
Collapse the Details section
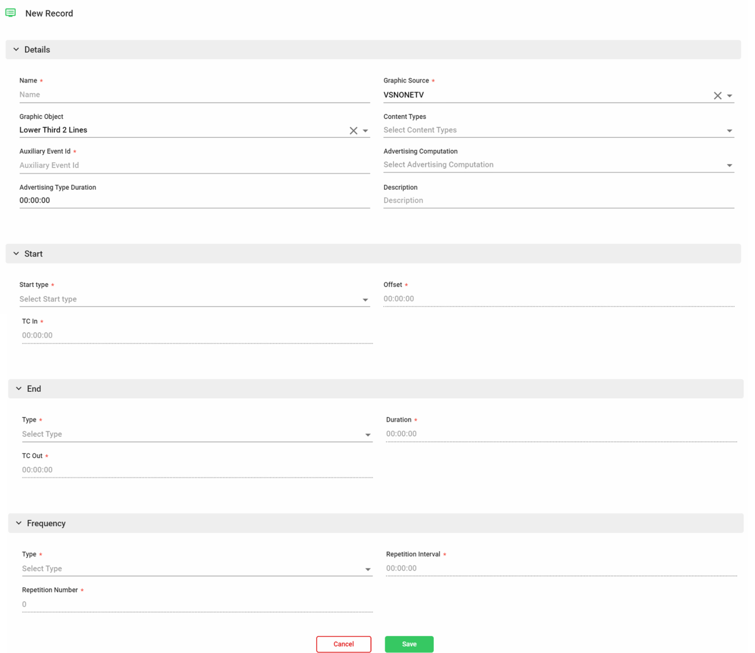coord(16,50)
